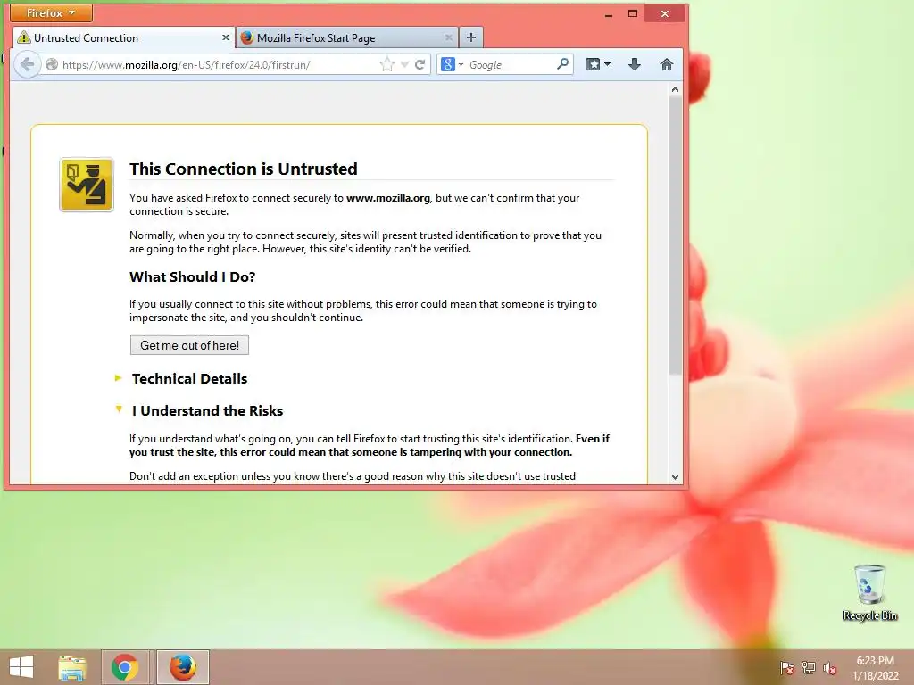The height and width of the screenshot is (685, 914).
Task: Click the page scrollbar down arrow
Action: click(675, 477)
